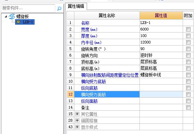Click the width value 6000

click(x=161, y=29)
